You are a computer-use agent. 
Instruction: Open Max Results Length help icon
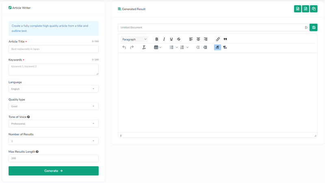37,152
